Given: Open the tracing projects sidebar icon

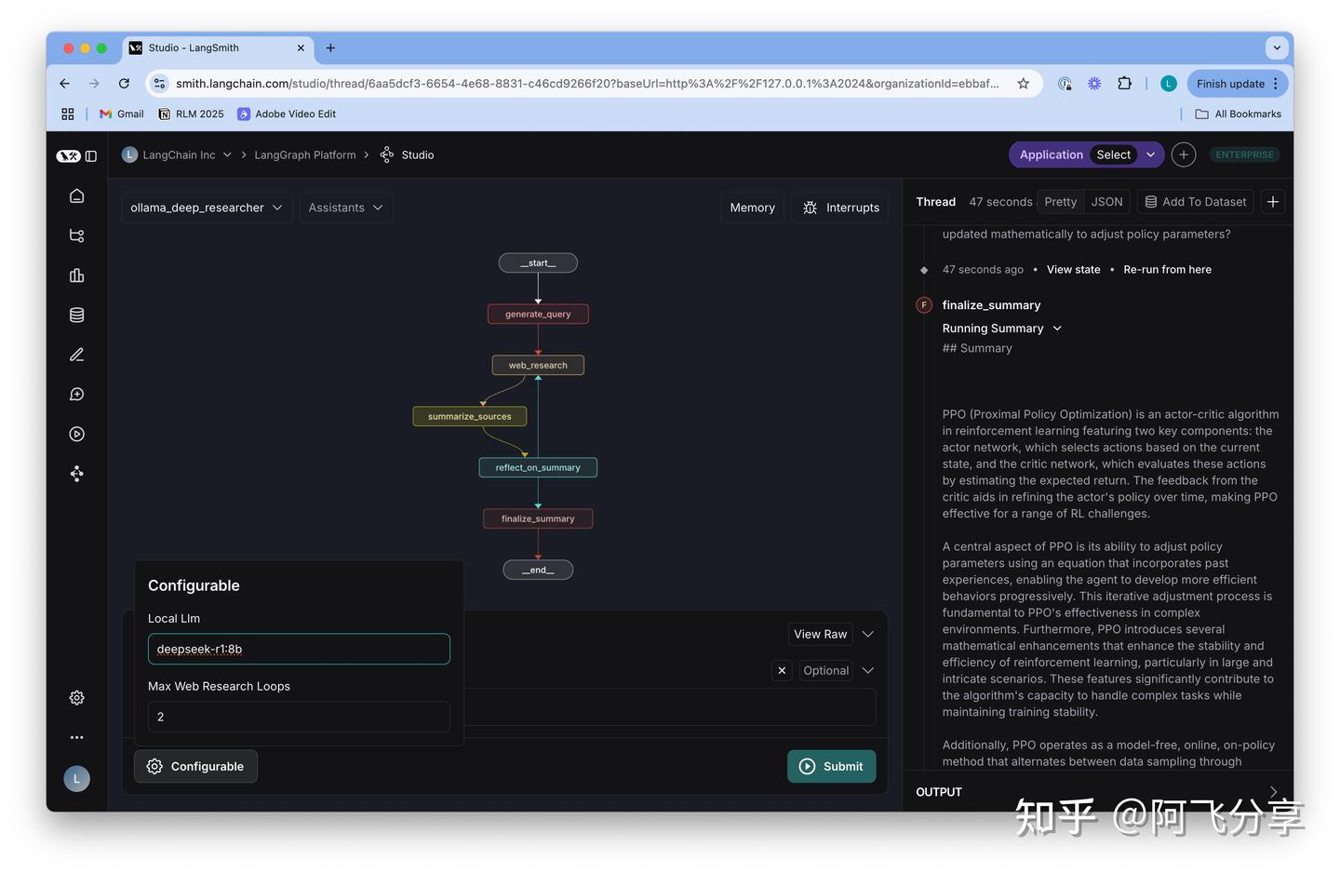Looking at the screenshot, I should pyautogui.click(x=77, y=235).
